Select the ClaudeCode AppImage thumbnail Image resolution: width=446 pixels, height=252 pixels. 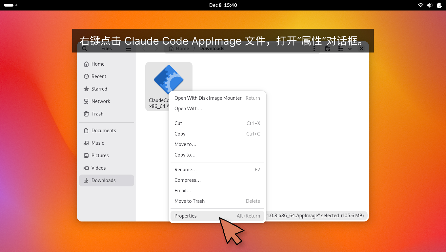(169, 79)
